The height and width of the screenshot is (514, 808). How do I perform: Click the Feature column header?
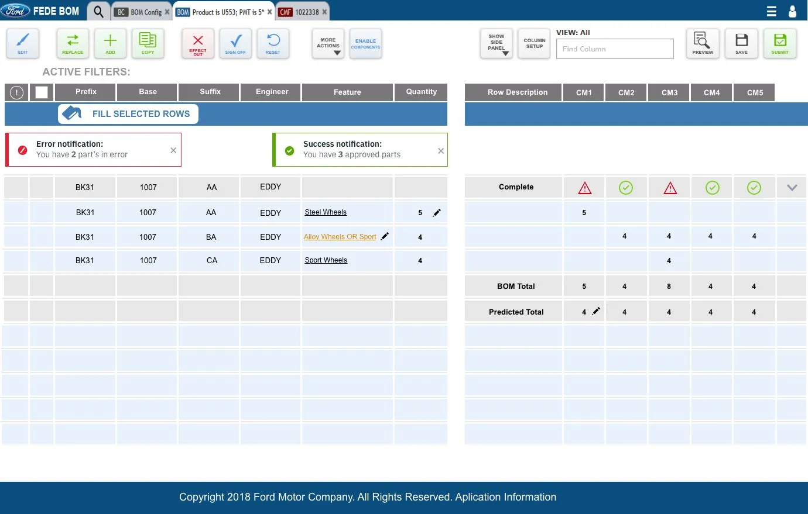347,92
